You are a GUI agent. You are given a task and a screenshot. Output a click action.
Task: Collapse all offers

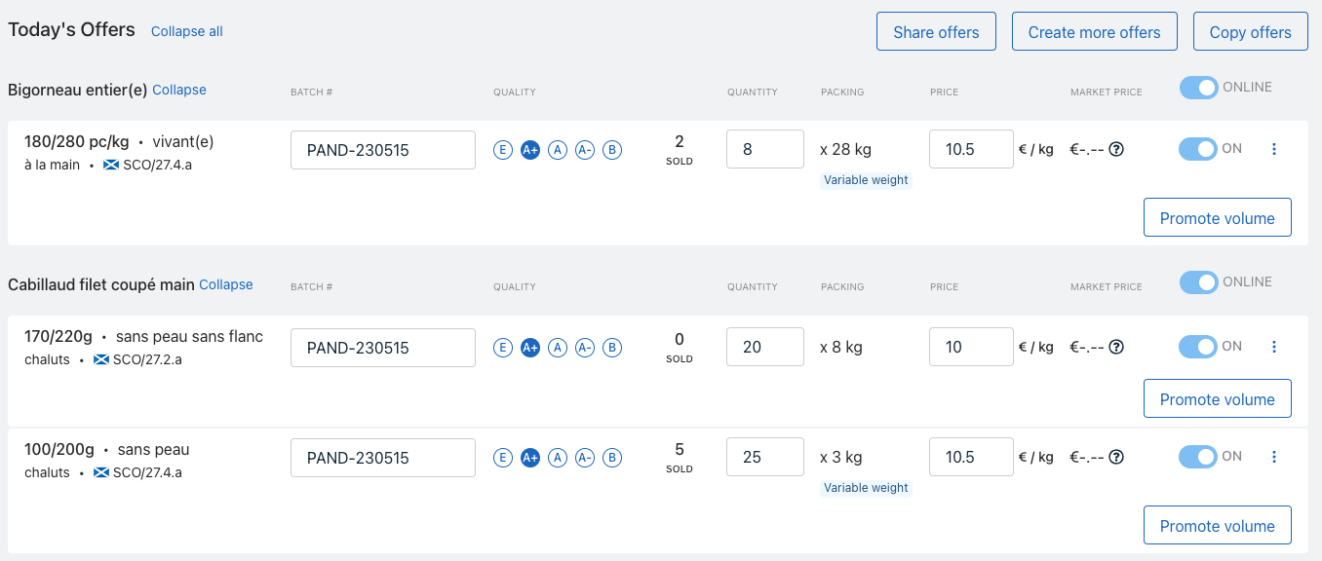pyautogui.click(x=187, y=31)
